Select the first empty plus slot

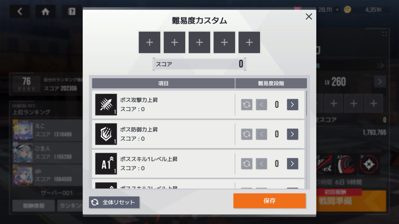pyautogui.click(x=149, y=42)
